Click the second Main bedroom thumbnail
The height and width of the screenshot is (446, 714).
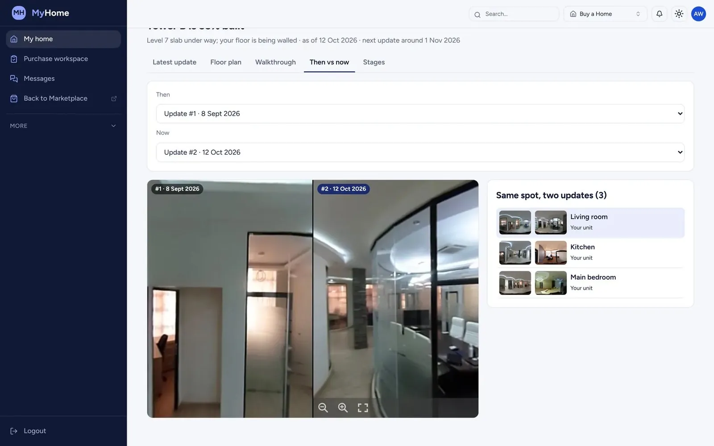[551, 283]
